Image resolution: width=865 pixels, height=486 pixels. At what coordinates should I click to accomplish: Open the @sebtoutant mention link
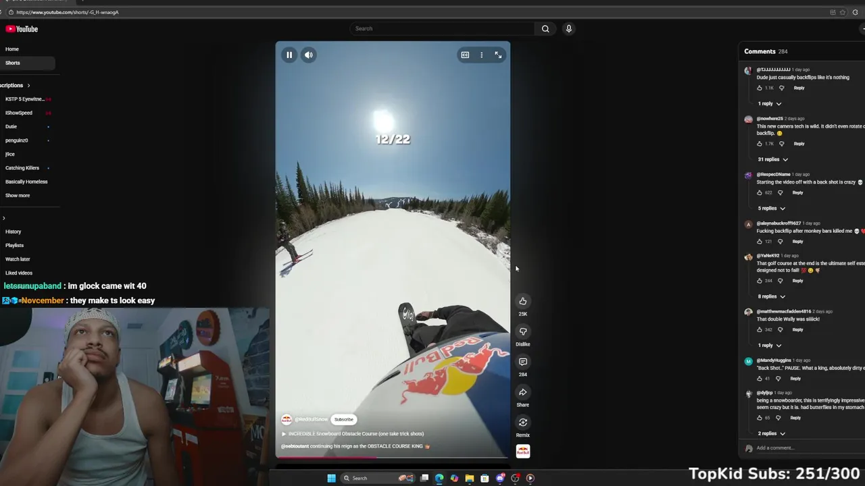pos(295,446)
